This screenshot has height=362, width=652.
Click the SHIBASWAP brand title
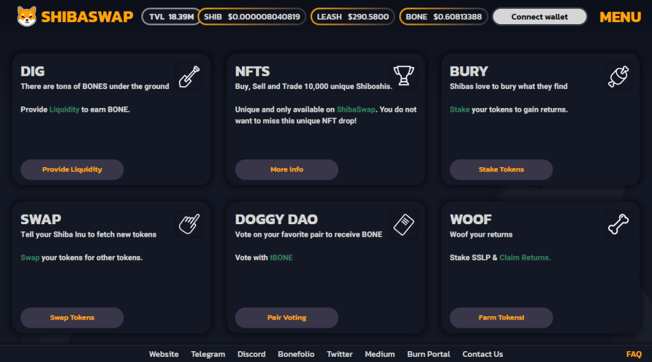87,17
